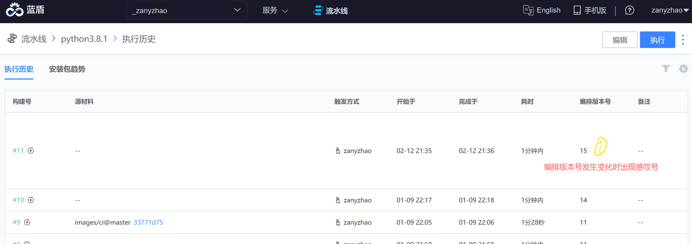Click the English translate icon

click(528, 10)
